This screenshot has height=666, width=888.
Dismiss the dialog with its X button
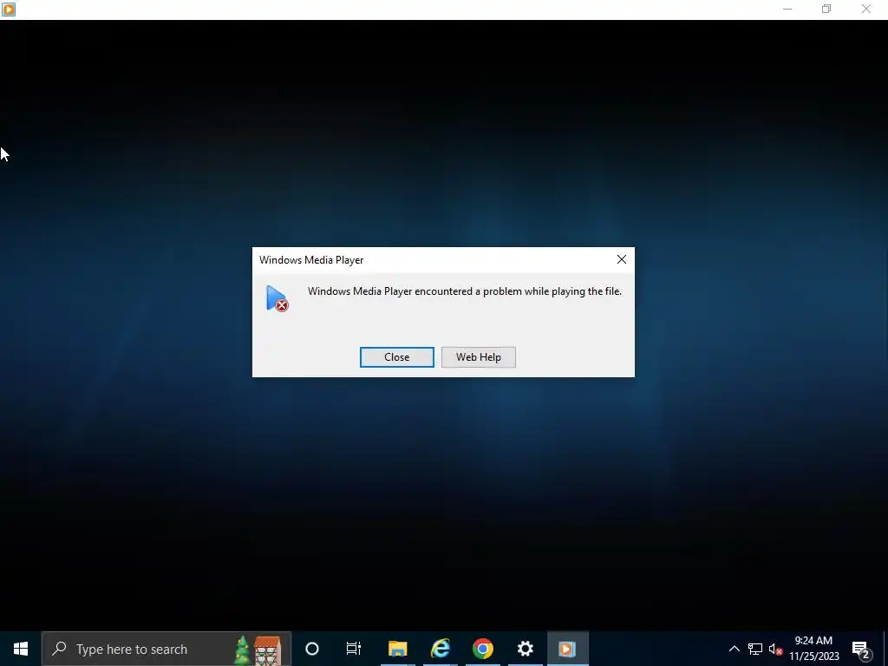pyautogui.click(x=621, y=259)
